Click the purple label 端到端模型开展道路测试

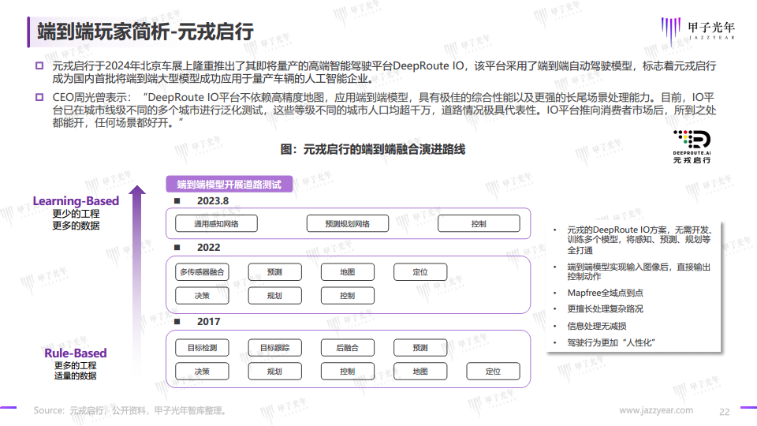(229, 184)
